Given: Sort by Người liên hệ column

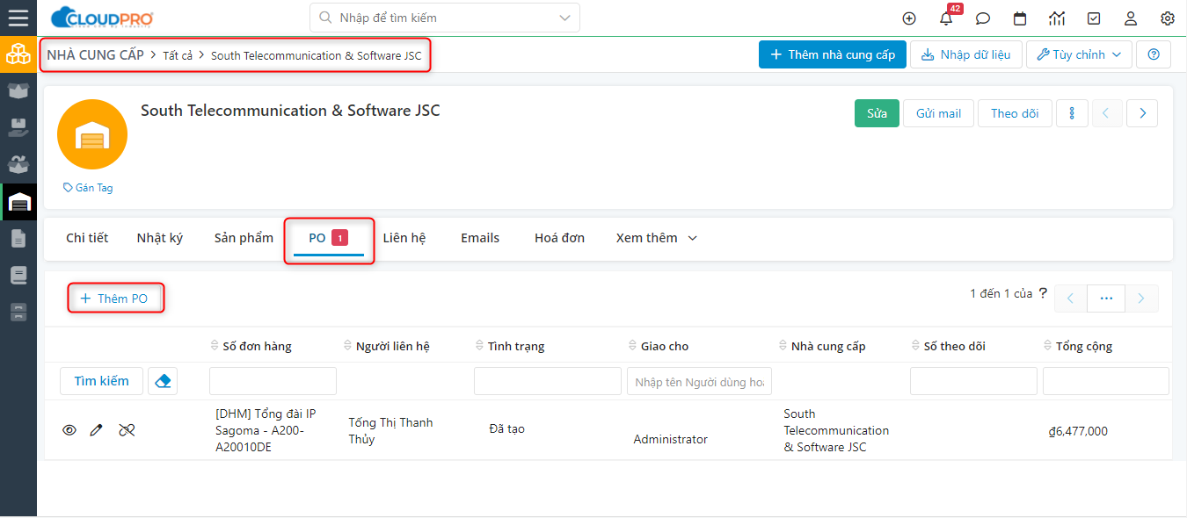Looking at the screenshot, I should tap(387, 346).
